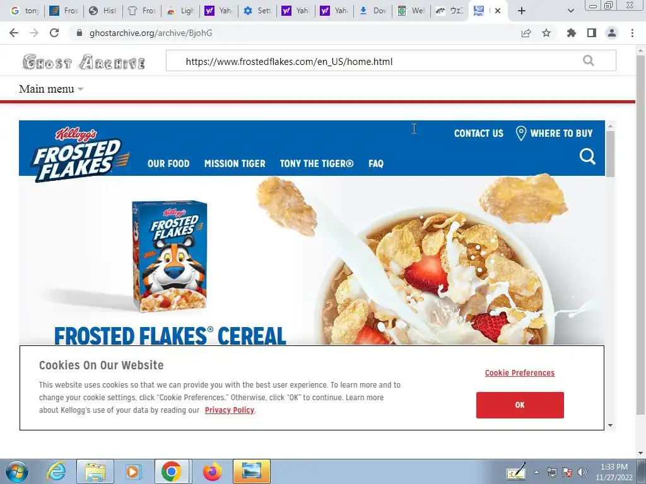Open the Chrome three-dot menu
The width and height of the screenshot is (646, 484).
click(632, 33)
